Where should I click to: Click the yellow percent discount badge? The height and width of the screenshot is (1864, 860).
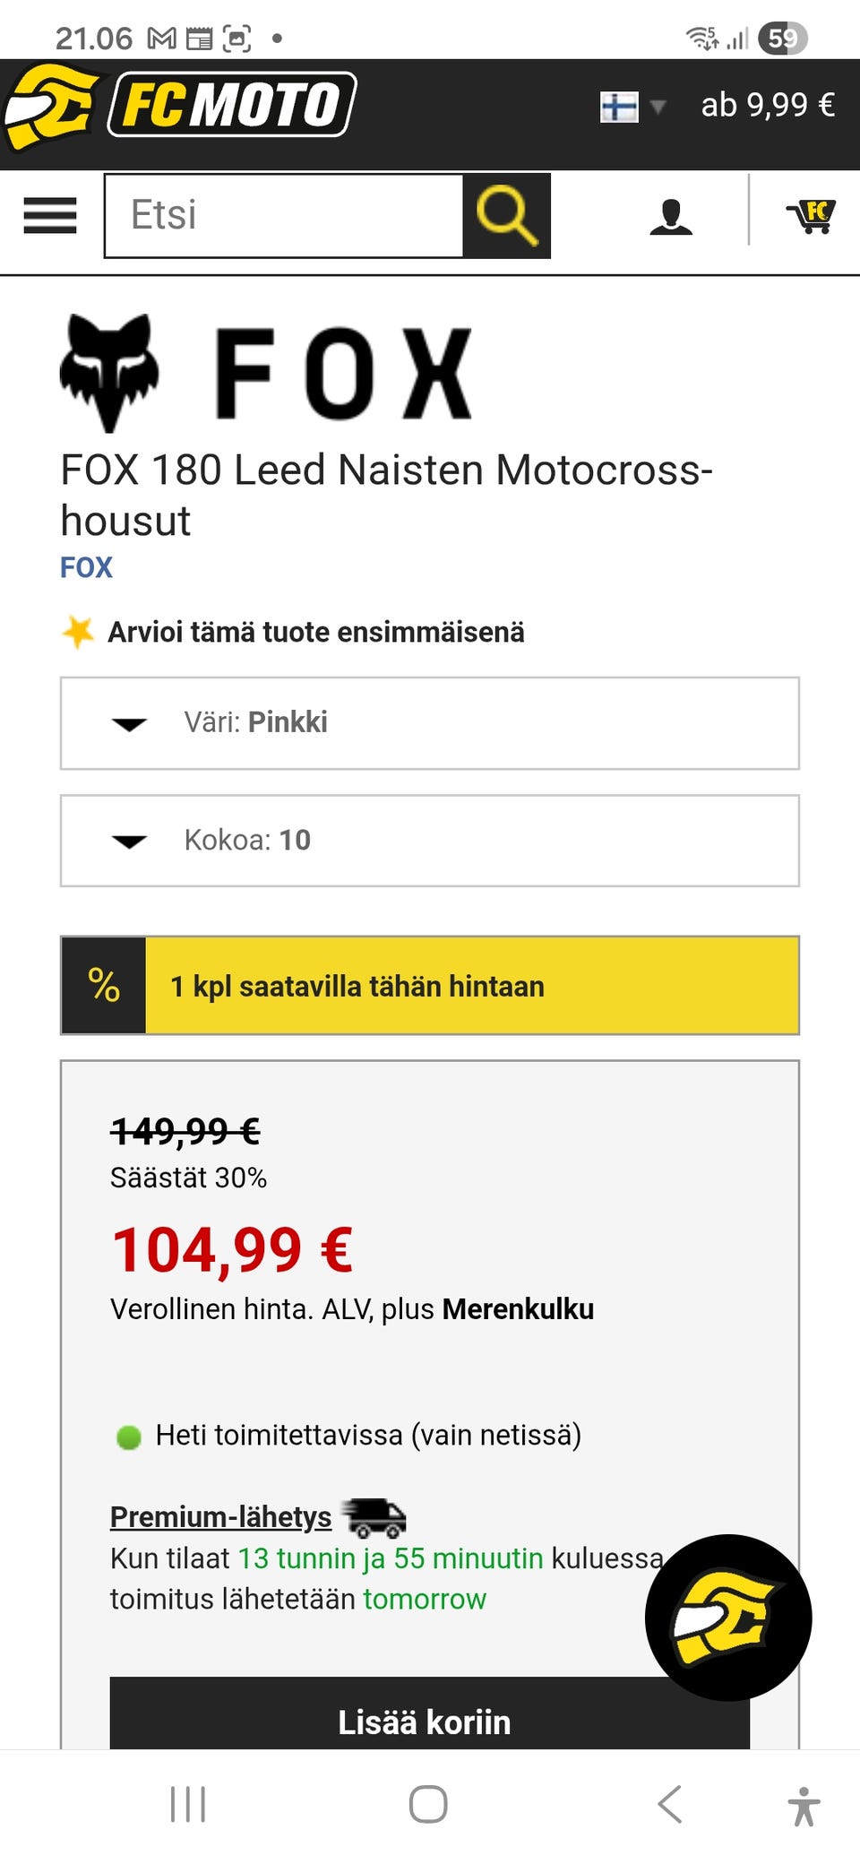(103, 986)
